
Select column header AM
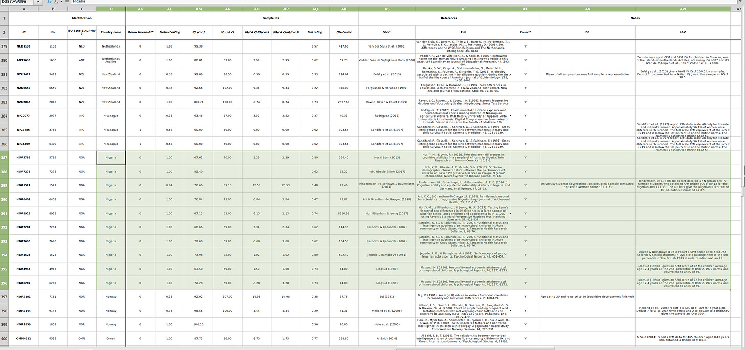coord(199,9)
